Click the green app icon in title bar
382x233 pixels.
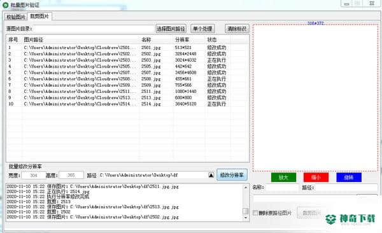(x=5, y=4)
